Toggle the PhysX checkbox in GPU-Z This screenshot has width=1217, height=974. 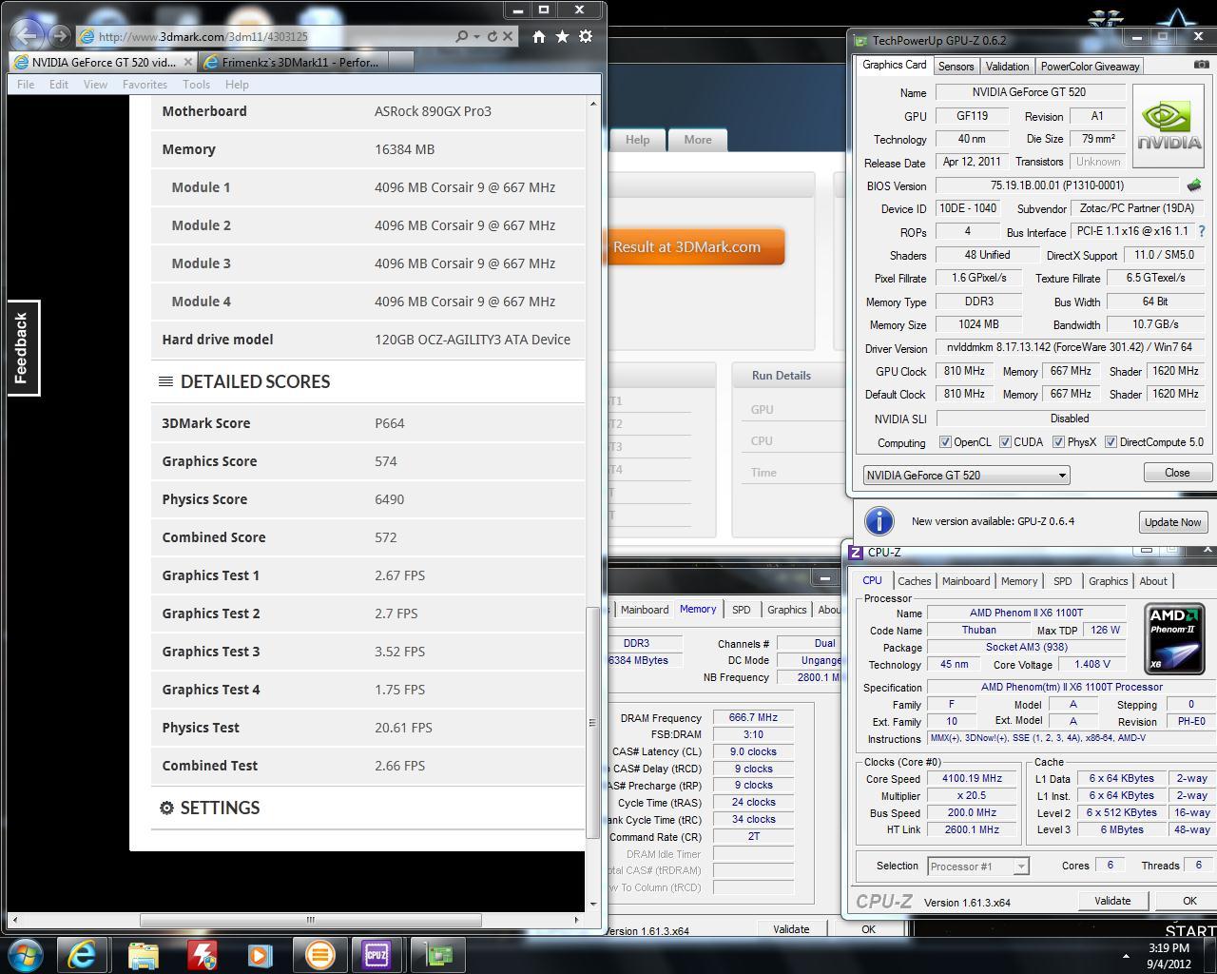coord(1058,442)
